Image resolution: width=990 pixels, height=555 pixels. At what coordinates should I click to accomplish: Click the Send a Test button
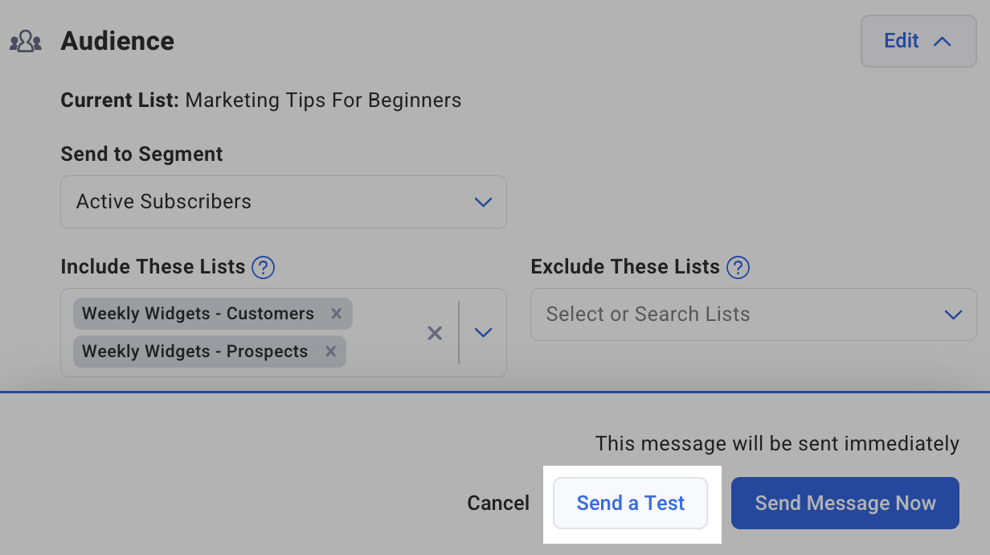pos(630,504)
